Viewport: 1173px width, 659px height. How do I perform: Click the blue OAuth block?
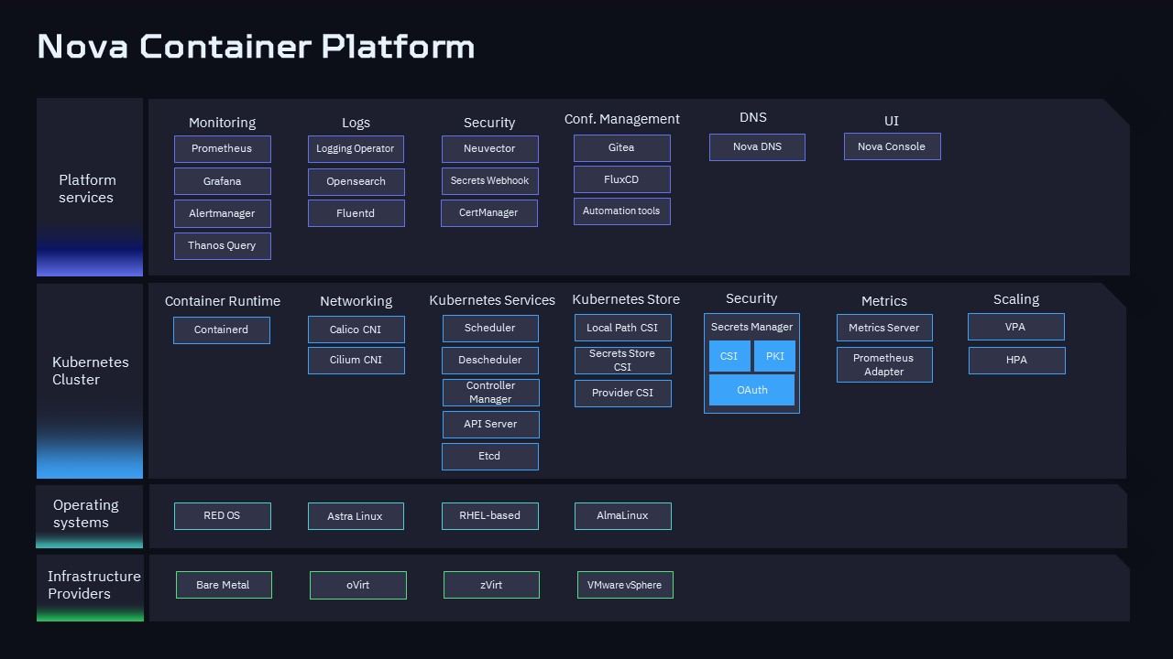click(751, 390)
